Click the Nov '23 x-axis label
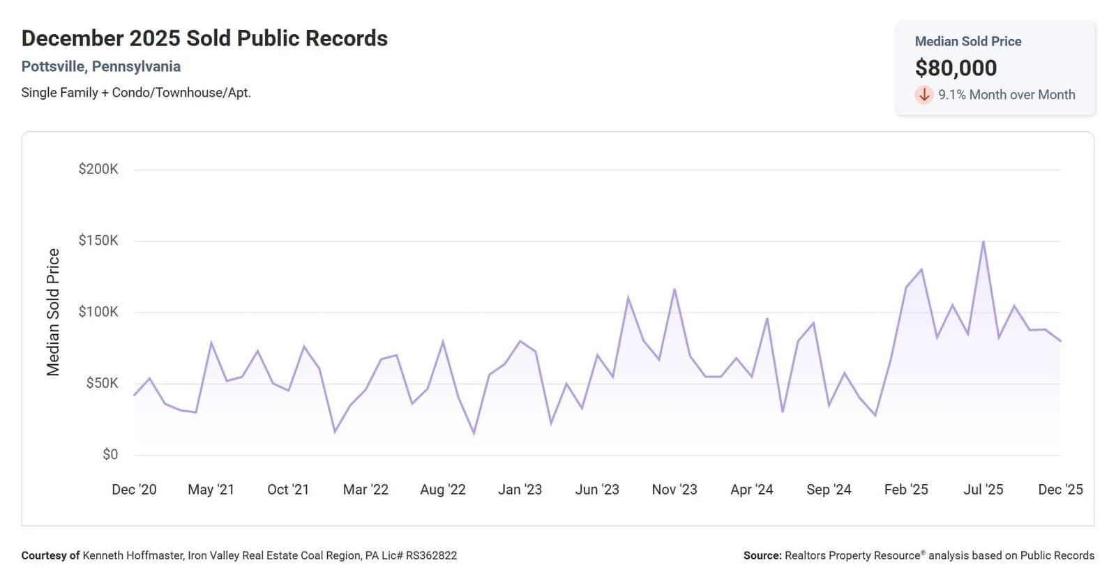 [x=674, y=490]
